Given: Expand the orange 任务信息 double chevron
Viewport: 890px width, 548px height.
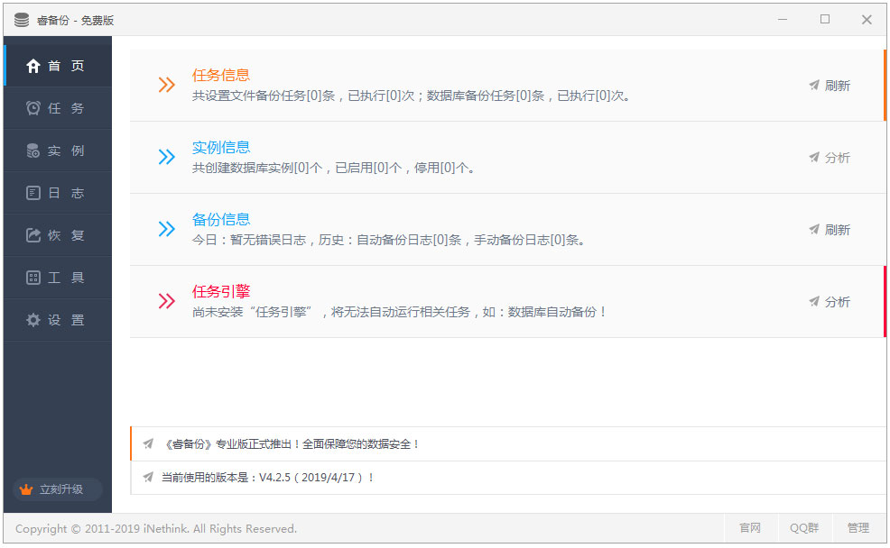Looking at the screenshot, I should pyautogui.click(x=167, y=86).
